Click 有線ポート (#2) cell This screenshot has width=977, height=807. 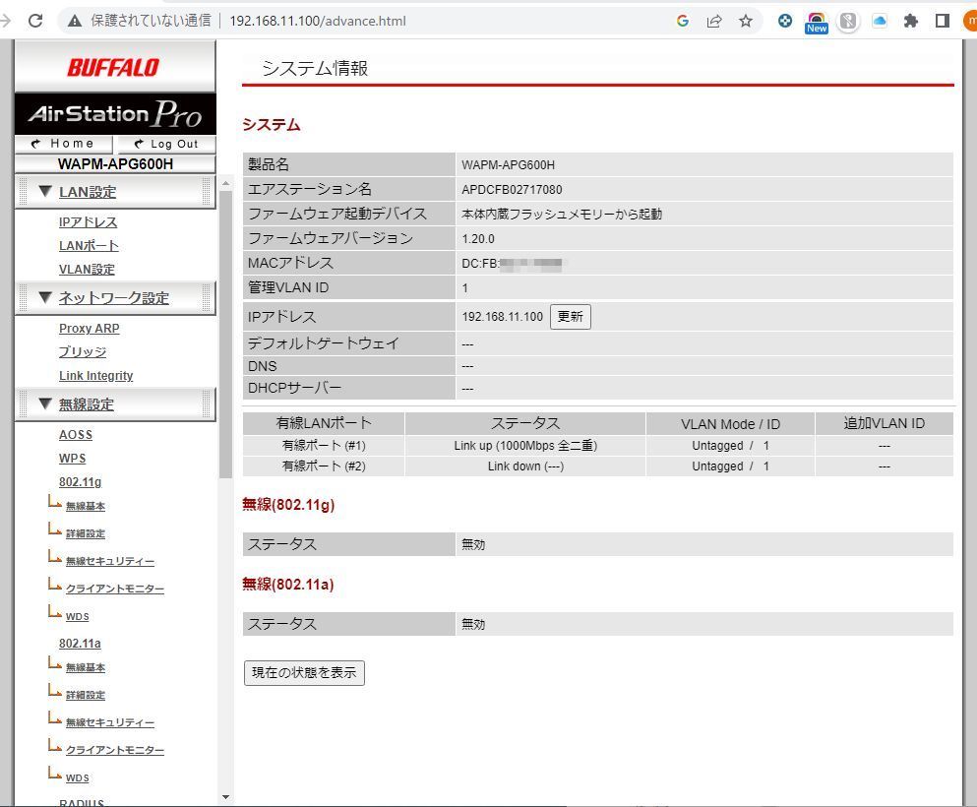[324, 466]
